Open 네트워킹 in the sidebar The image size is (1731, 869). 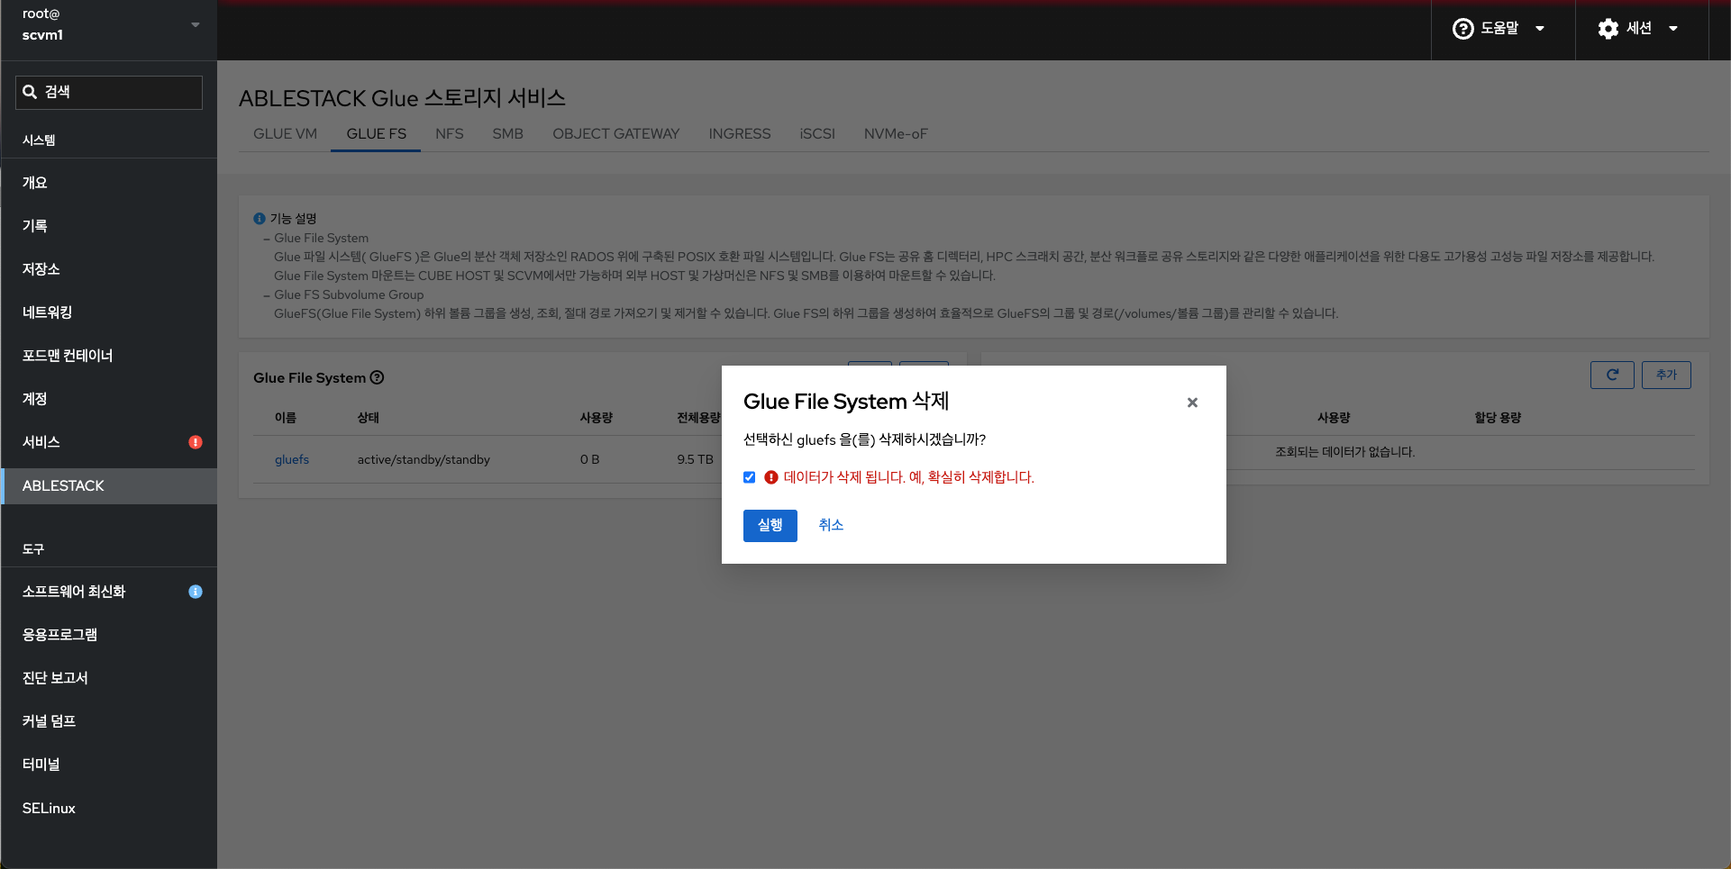[x=109, y=312]
